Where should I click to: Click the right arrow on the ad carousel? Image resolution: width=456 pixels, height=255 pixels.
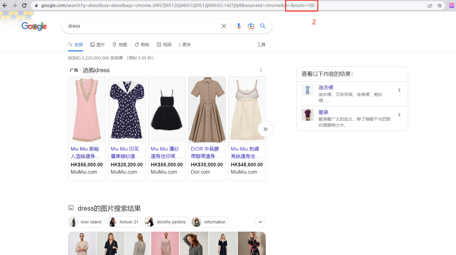tap(265, 129)
